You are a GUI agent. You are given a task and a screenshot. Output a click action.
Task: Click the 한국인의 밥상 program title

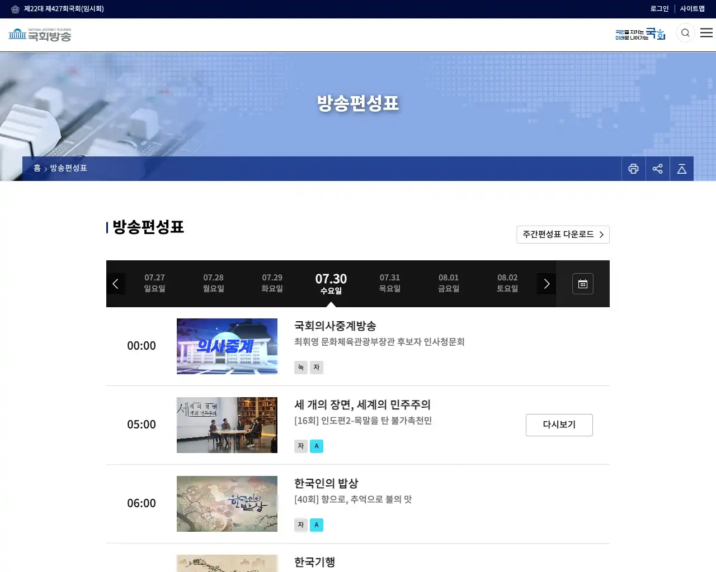click(x=326, y=483)
